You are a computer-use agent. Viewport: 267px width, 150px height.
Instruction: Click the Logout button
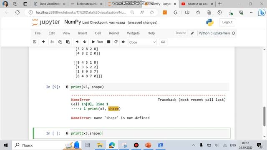tap(227, 22)
